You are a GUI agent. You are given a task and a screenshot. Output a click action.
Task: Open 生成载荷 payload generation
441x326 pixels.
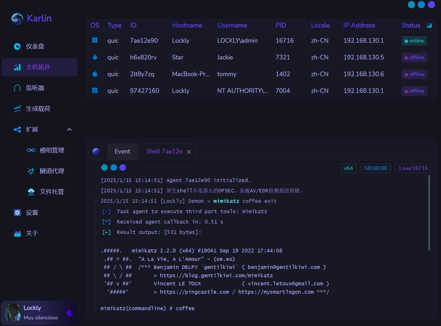(x=40, y=109)
